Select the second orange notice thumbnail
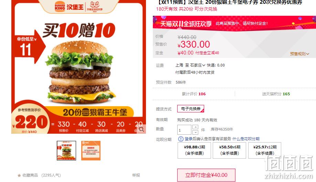The width and height of the screenshot is (316, 182). click(x=91, y=150)
